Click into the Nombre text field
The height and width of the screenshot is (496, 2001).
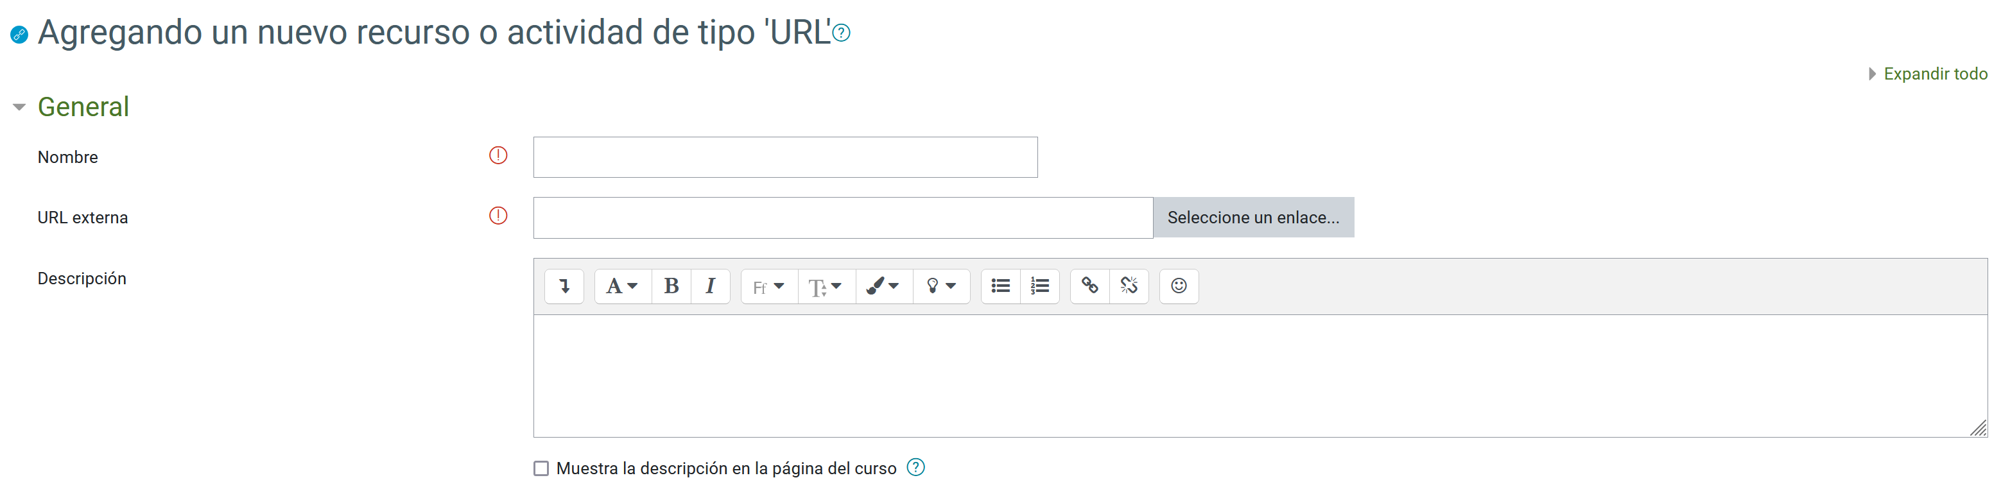pyautogui.click(x=784, y=158)
